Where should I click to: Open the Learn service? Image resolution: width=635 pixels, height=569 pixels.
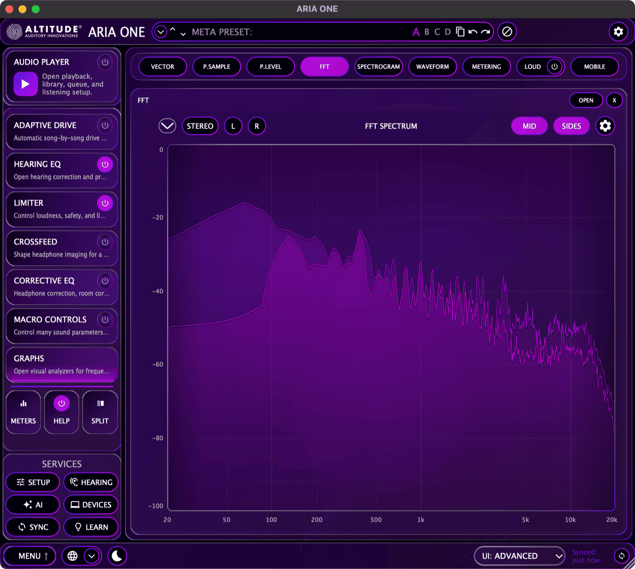[91, 527]
